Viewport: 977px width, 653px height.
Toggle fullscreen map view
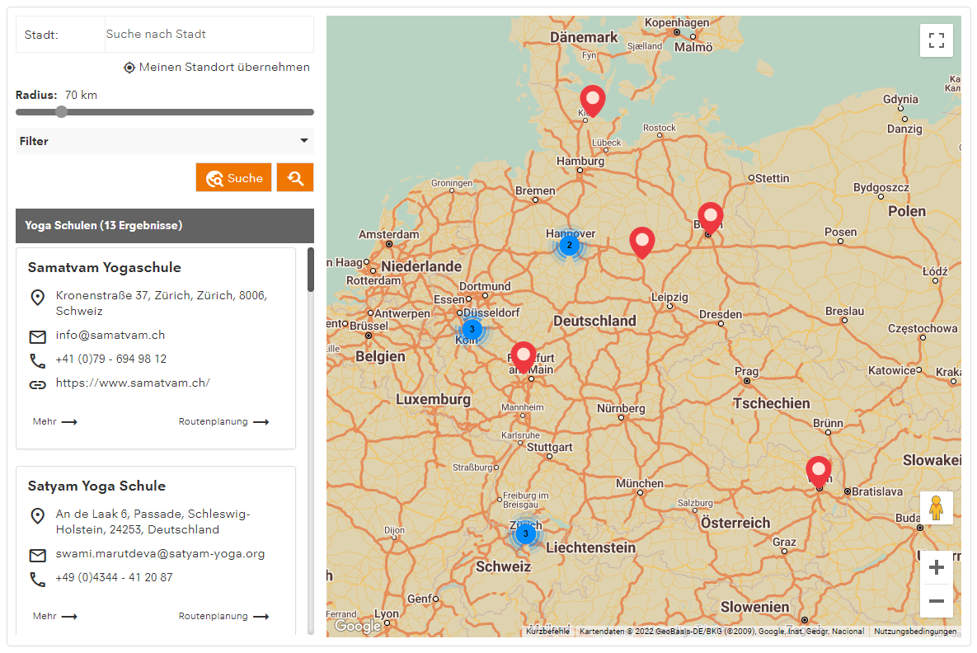936,40
